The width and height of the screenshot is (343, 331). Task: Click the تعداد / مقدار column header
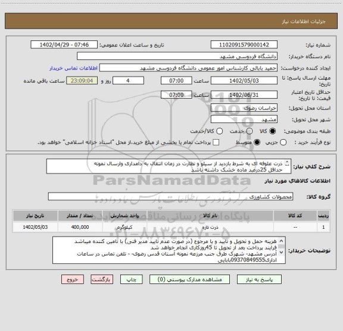tap(80, 216)
